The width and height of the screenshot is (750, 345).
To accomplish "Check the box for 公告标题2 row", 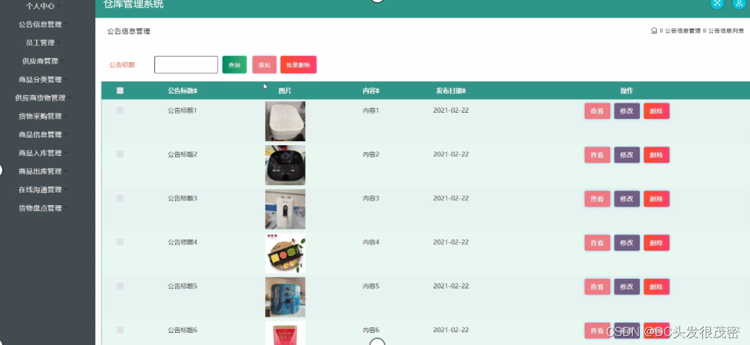I will (x=120, y=155).
